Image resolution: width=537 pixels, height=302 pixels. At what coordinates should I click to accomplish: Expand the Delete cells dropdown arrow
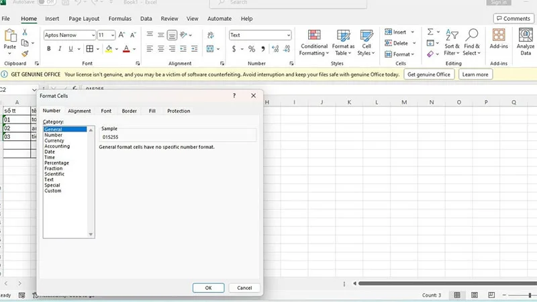414,43
